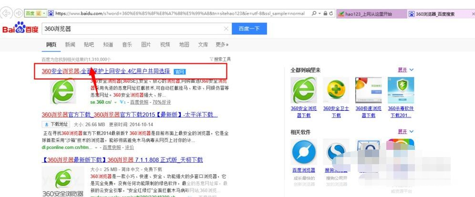Image resolution: width=475 pixels, height=197 pixels.
Task: Open the 百度浏览器 blue compass icon
Action: click(304, 152)
